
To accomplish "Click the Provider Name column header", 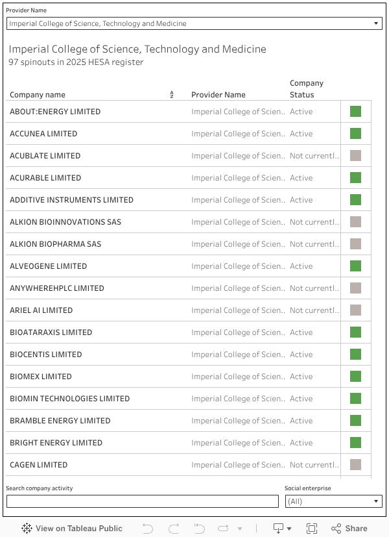I will pyautogui.click(x=218, y=95).
